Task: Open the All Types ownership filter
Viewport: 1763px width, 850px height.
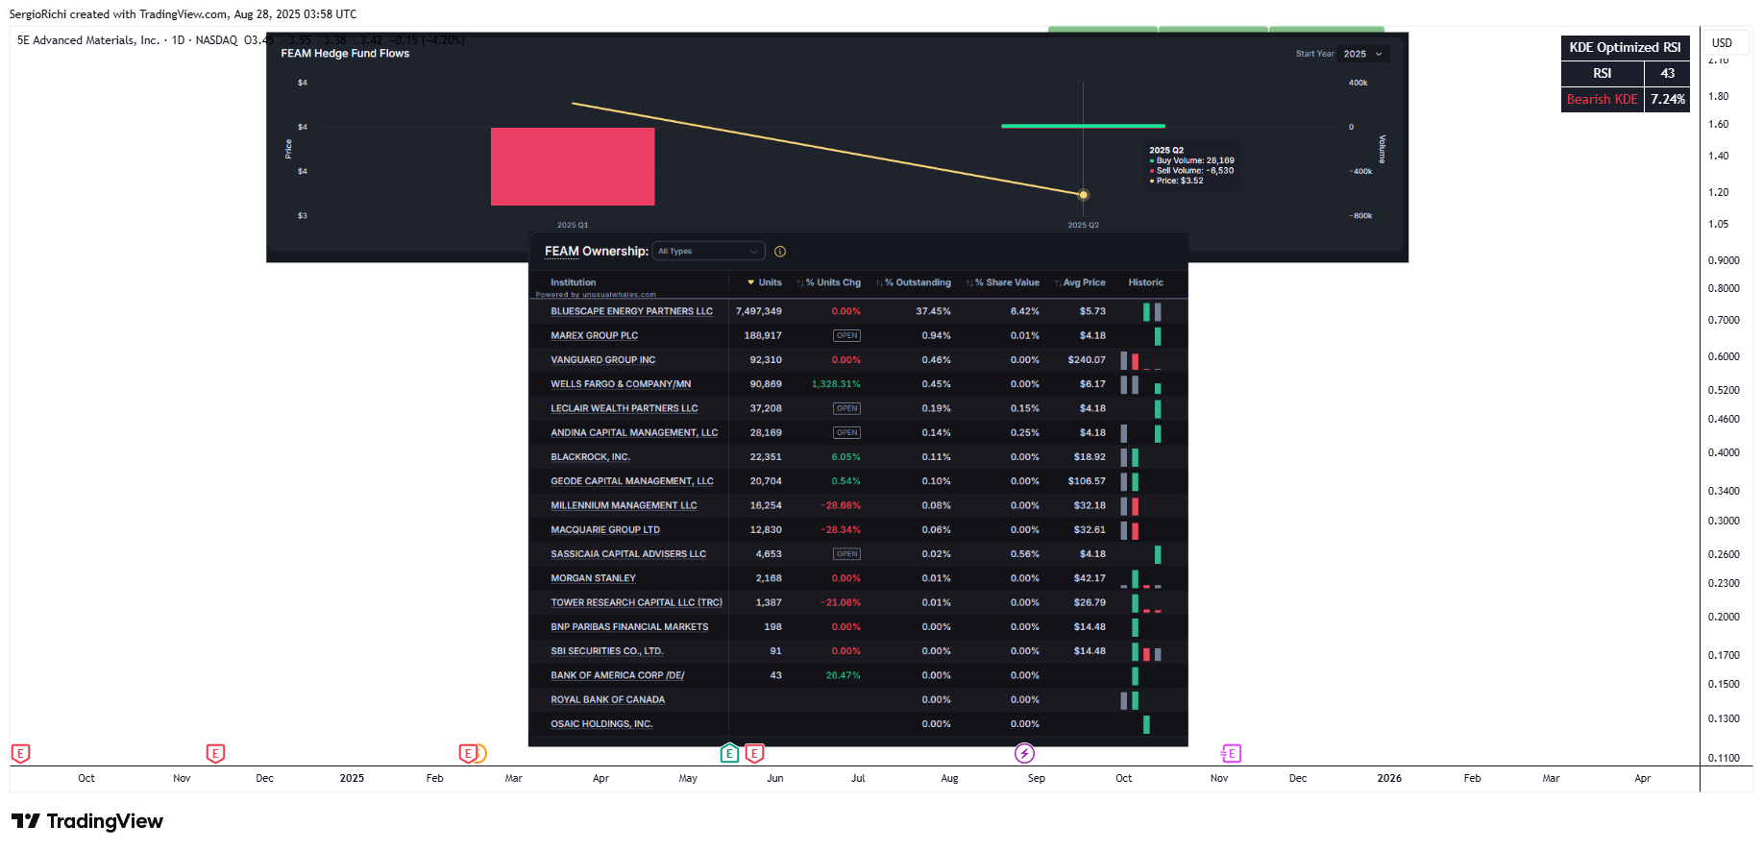Action: [708, 252]
